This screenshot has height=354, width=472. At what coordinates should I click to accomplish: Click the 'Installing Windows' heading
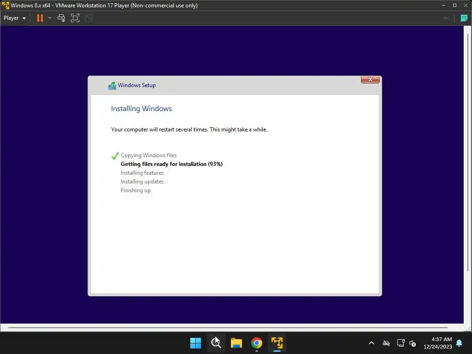pyautogui.click(x=142, y=109)
